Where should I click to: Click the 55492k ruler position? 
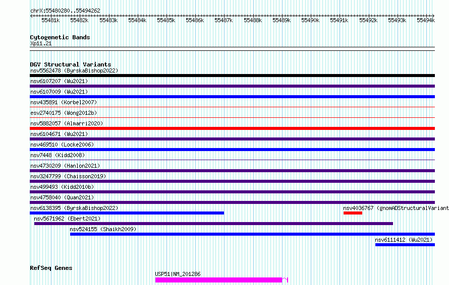(368, 20)
